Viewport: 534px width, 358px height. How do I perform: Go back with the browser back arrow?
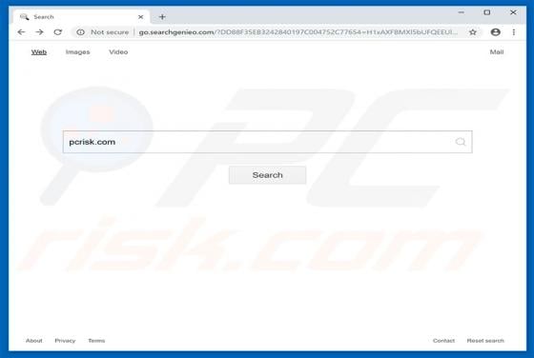21,32
